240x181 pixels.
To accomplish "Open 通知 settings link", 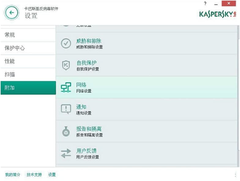I will point(81,107).
